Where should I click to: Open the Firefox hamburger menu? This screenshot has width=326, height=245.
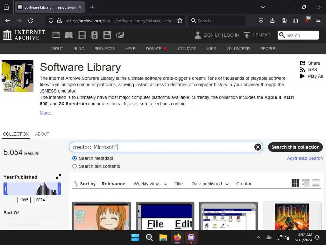pyautogui.click(x=318, y=20)
